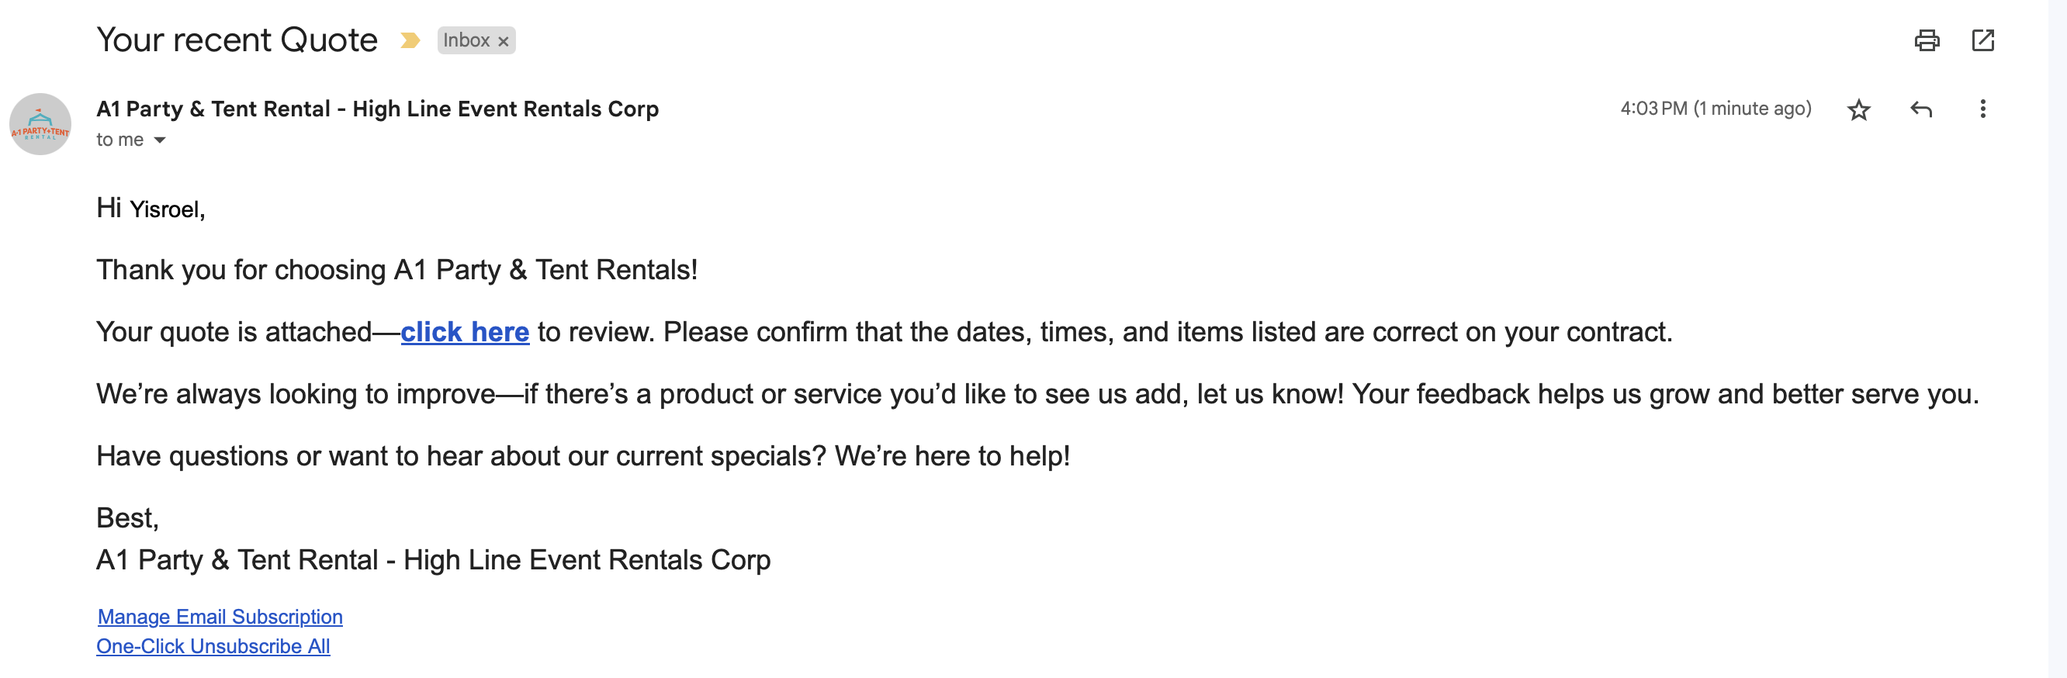Image resolution: width=2067 pixels, height=678 pixels.
Task: Click the yellow importance marker icon
Action: (409, 40)
